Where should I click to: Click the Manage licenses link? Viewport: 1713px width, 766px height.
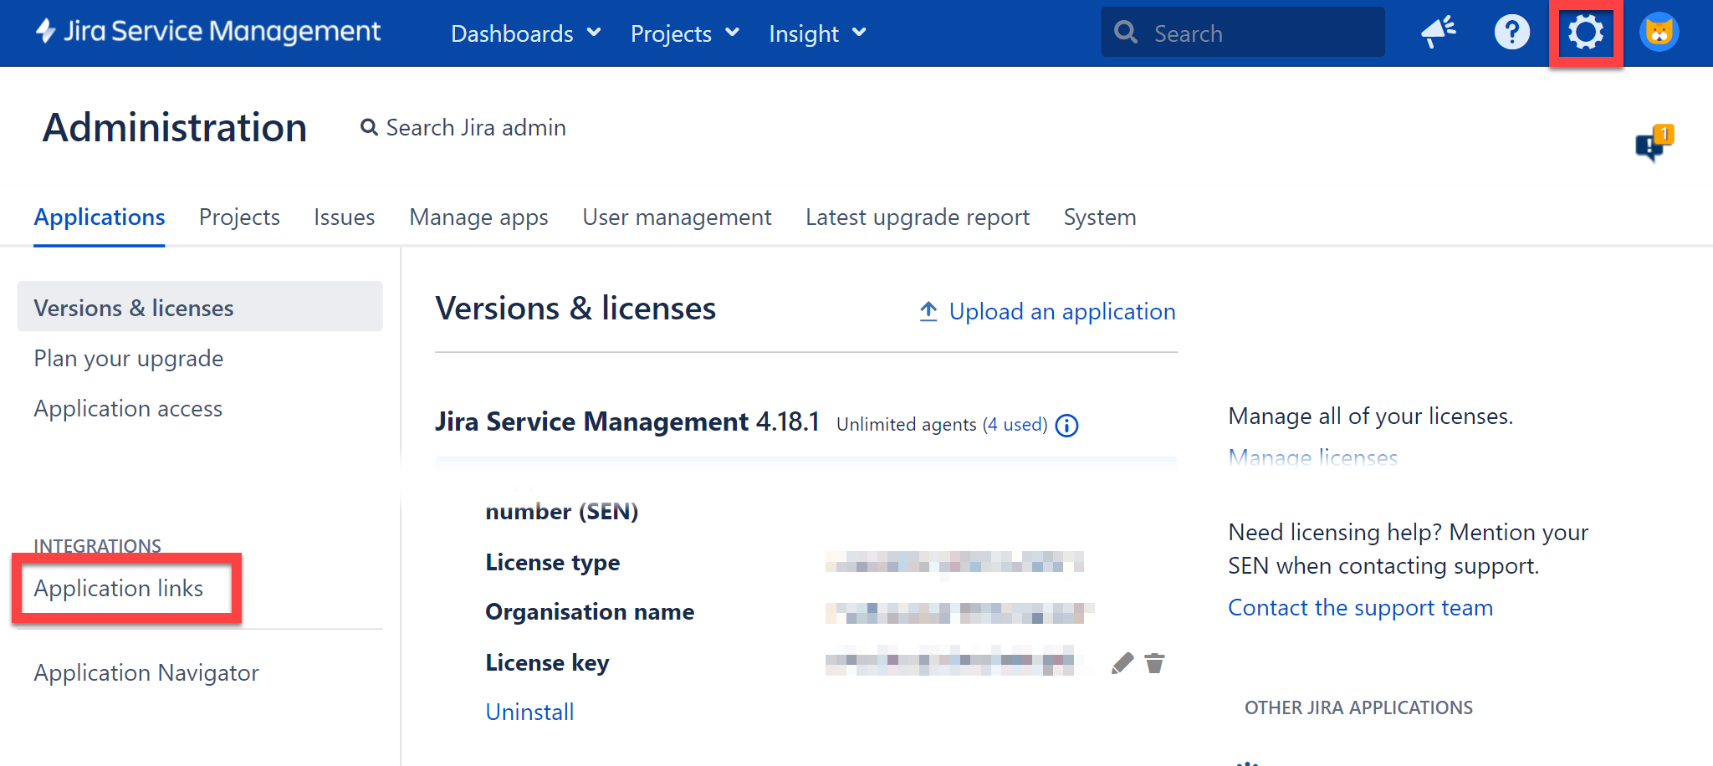pos(1313,457)
